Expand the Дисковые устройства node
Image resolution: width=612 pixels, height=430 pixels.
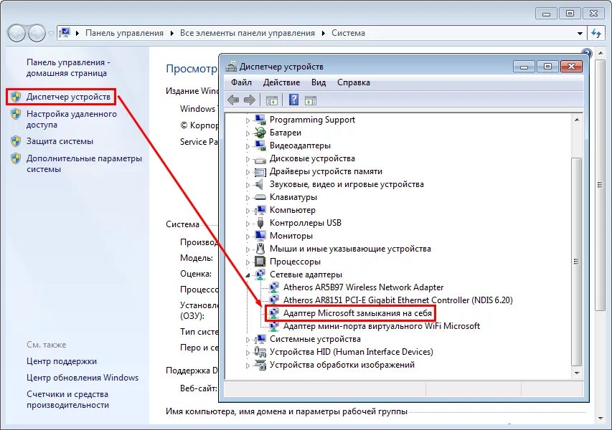click(248, 159)
